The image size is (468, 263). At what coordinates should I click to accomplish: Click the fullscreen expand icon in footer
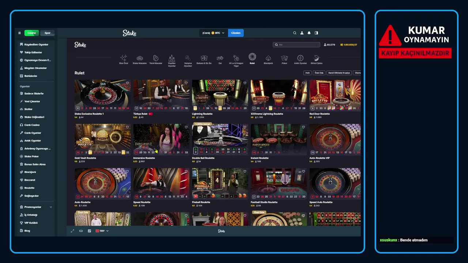point(72,231)
